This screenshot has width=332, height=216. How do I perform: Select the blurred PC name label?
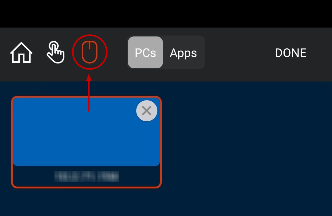coord(87,176)
